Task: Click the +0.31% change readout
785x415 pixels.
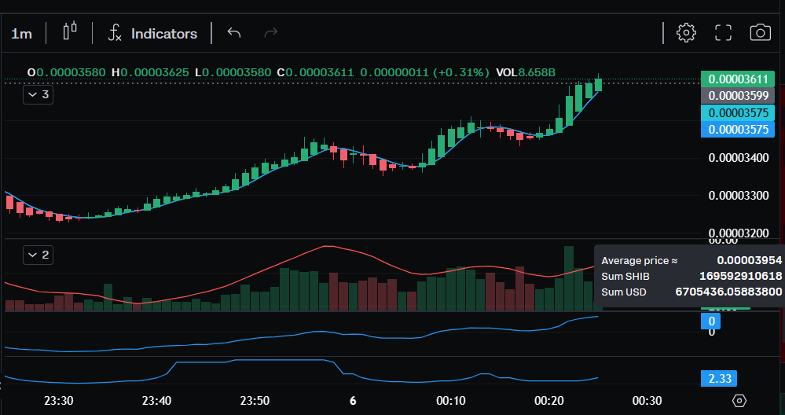Action: pos(461,72)
